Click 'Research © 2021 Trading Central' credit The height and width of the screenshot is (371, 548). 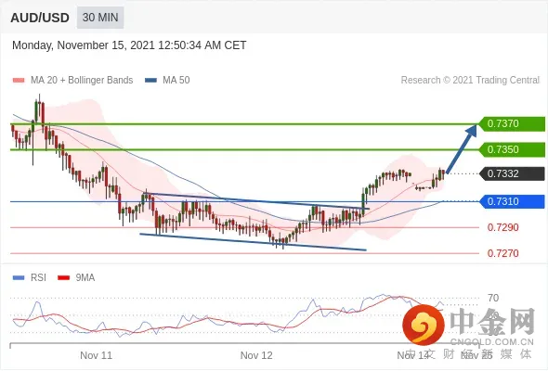coord(470,81)
